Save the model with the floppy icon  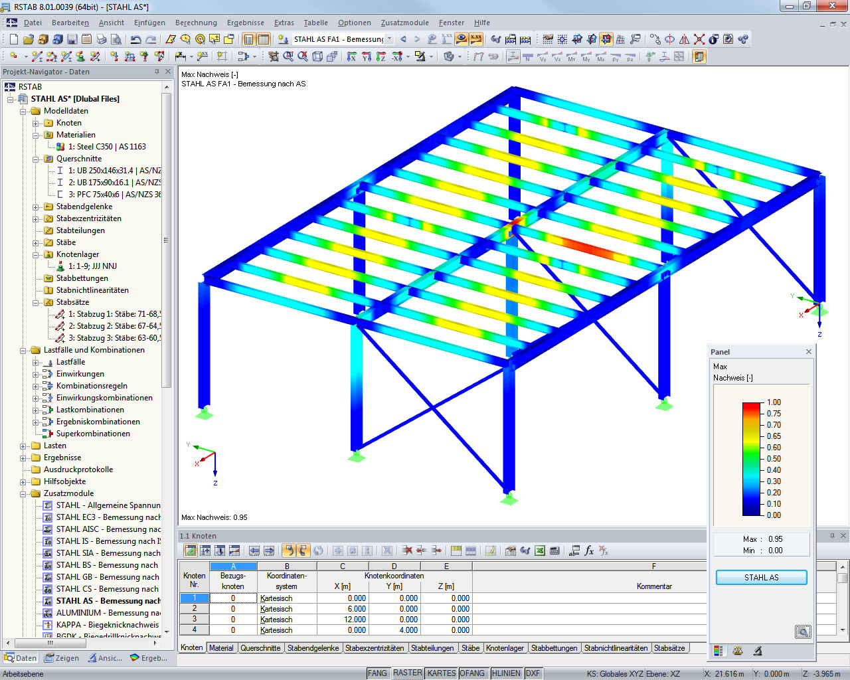tap(72, 39)
